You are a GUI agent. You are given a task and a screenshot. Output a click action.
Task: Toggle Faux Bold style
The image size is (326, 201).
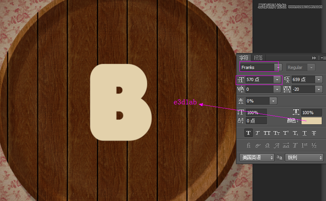click(x=248, y=133)
